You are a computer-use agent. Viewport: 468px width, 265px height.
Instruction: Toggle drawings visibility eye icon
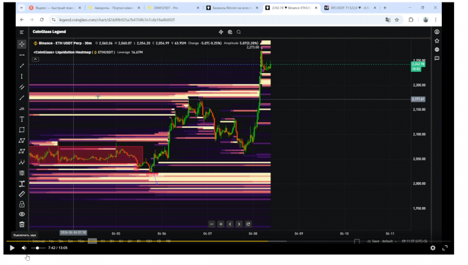point(22,214)
